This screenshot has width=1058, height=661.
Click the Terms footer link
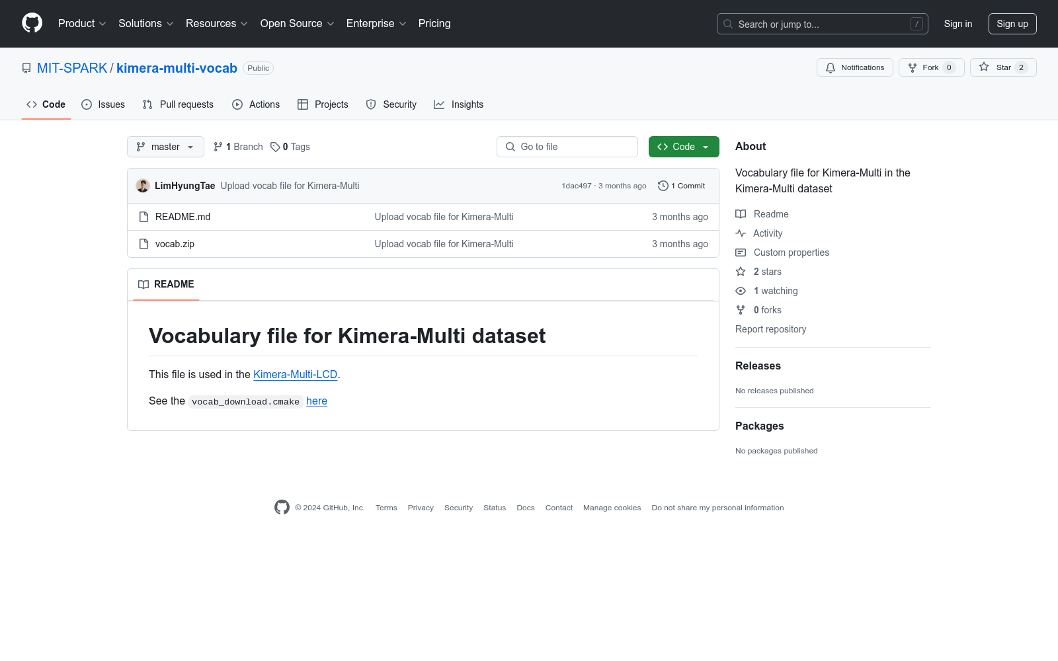click(x=386, y=508)
